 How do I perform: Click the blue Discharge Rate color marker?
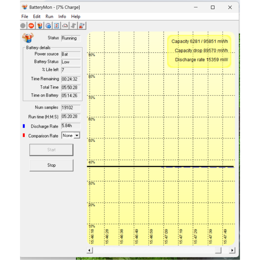pos(24,126)
